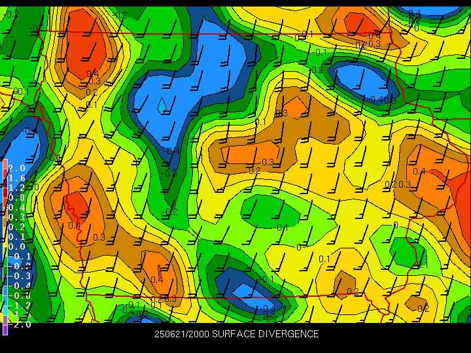
Task: Click the 0.4 label in bottom-left orange area
Action: 157,280
